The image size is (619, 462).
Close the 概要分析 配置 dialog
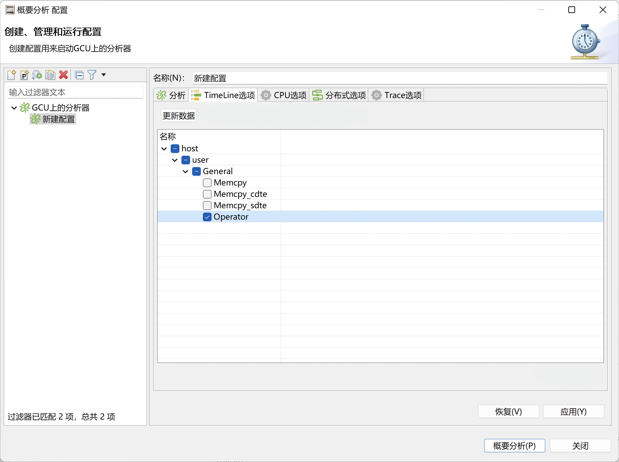[603, 10]
